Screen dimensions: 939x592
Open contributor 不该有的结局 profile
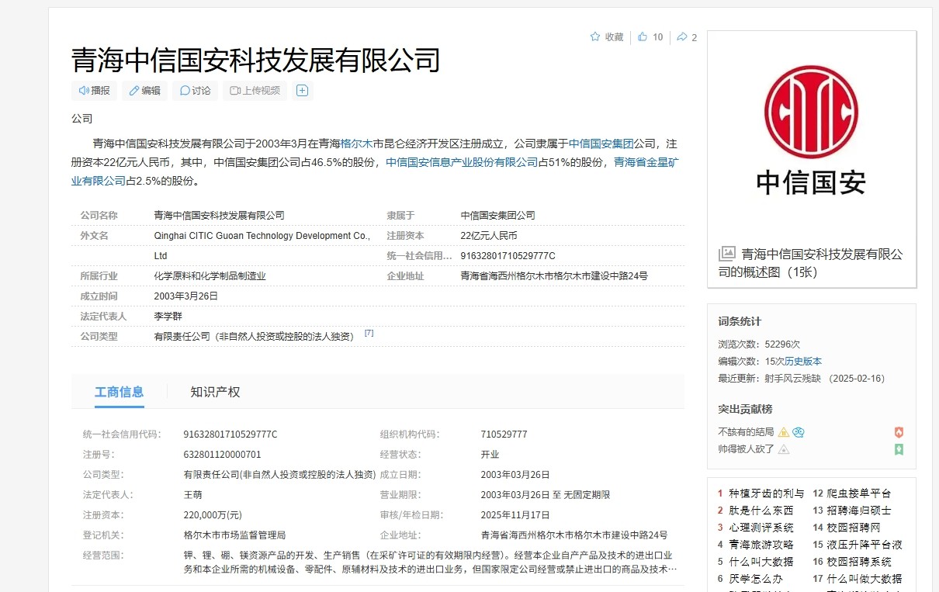(746, 432)
